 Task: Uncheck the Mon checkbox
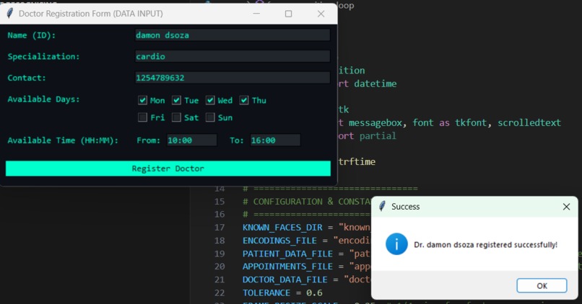(x=142, y=100)
